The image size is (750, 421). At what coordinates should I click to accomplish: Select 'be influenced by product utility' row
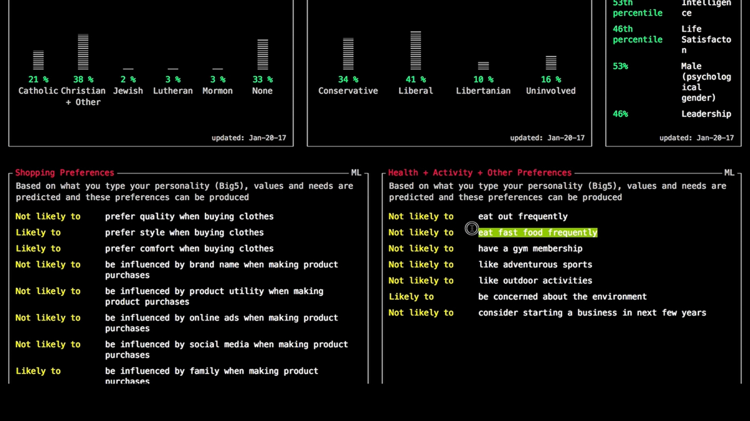click(214, 296)
